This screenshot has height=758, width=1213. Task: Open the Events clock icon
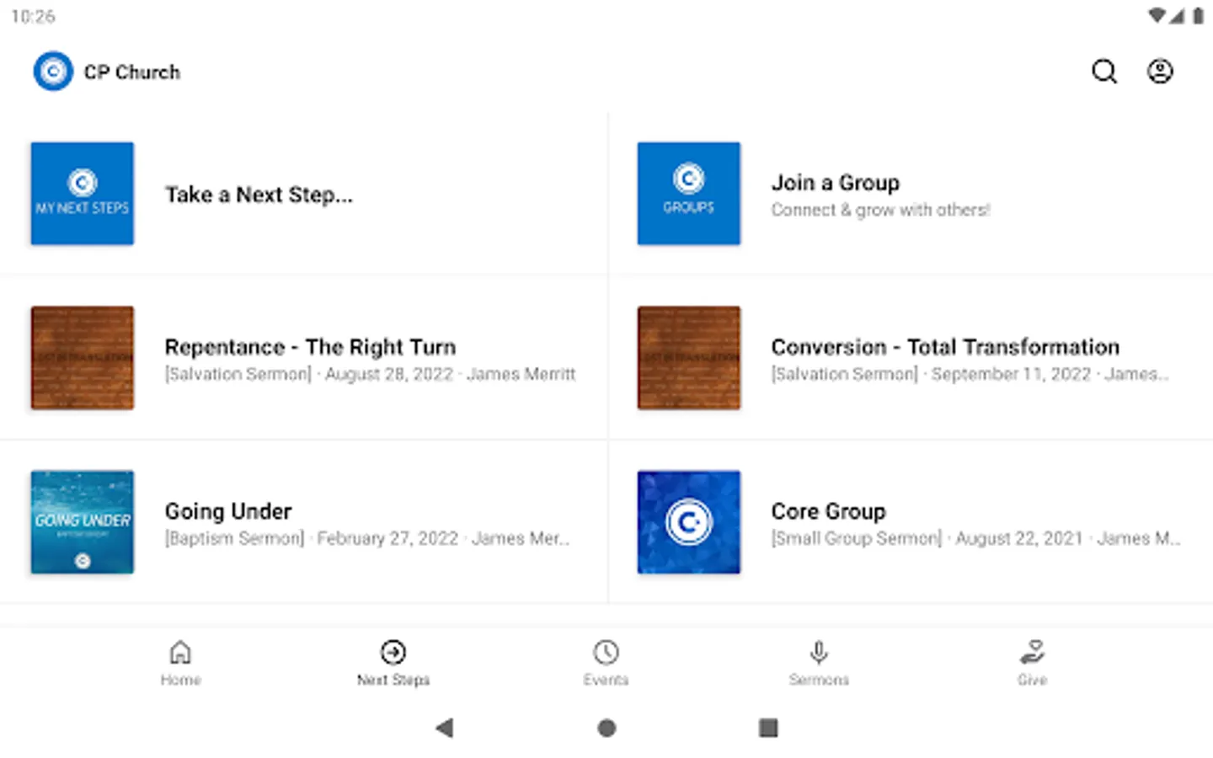(606, 653)
